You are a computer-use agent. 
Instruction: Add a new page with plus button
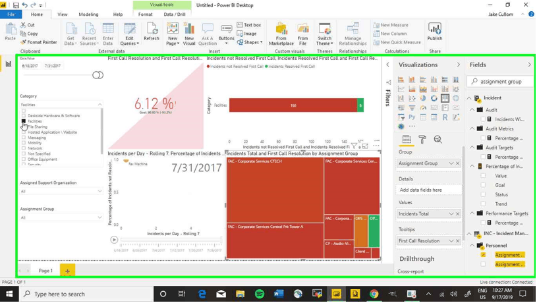67,271
